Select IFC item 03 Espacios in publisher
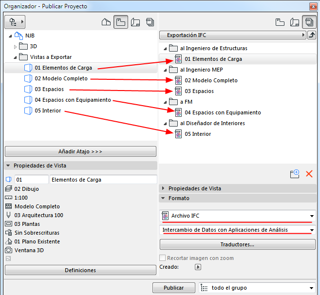Screen dimensions: 320x295 (194, 91)
